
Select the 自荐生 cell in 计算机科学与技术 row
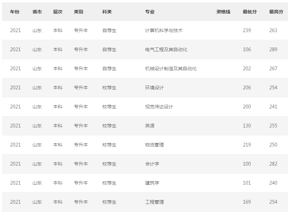click(109, 30)
